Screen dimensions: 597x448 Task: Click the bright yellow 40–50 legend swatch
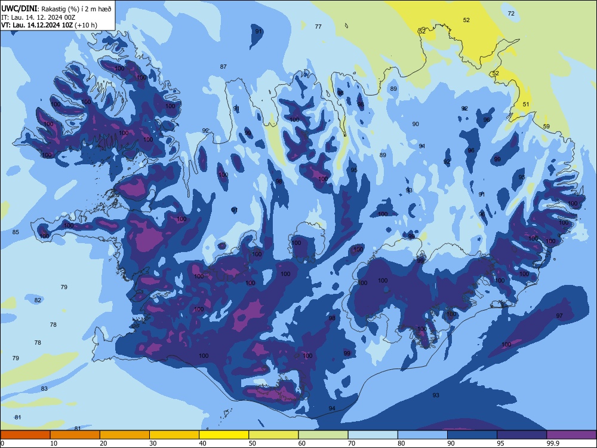tap(224, 435)
